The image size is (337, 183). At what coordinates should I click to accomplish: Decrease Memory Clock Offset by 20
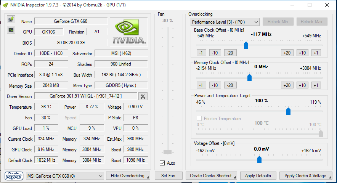pos(230,85)
